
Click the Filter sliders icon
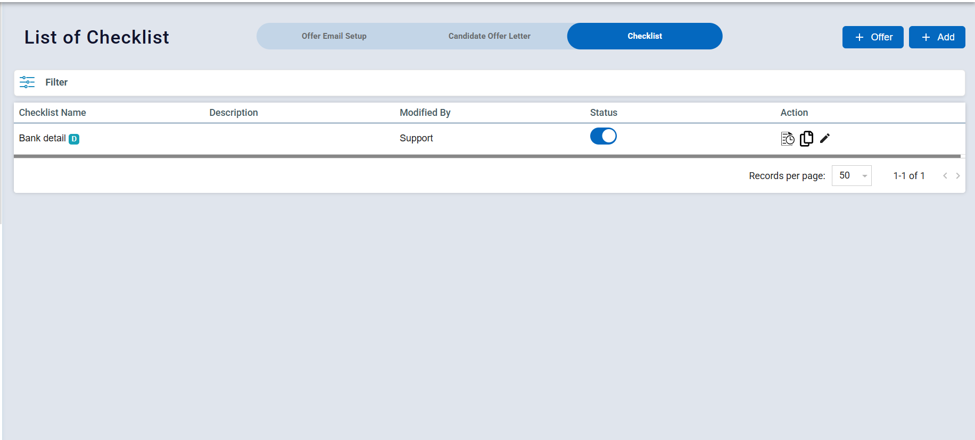tap(27, 82)
